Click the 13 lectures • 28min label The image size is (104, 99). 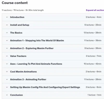point(93,33)
